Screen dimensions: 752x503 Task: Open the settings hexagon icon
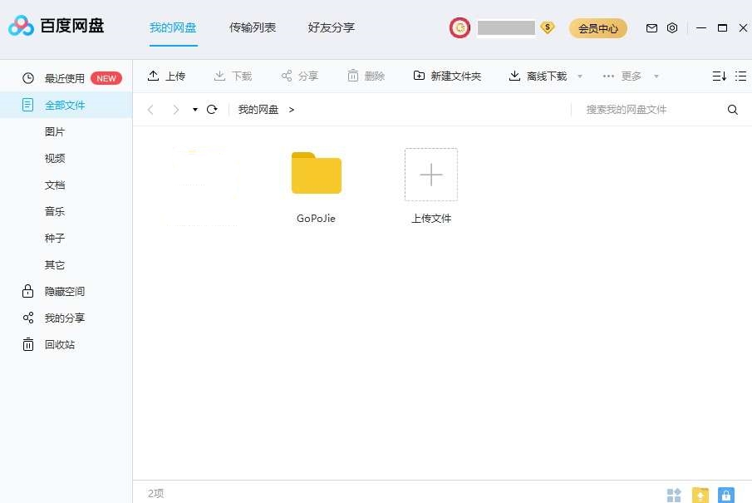(672, 27)
